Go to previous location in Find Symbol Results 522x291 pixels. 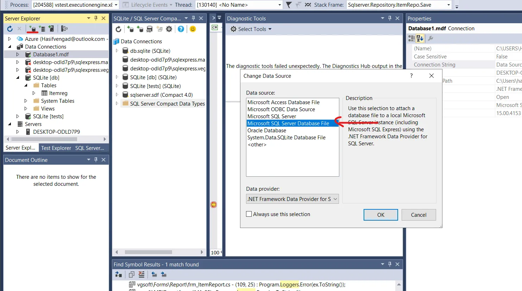pos(154,274)
